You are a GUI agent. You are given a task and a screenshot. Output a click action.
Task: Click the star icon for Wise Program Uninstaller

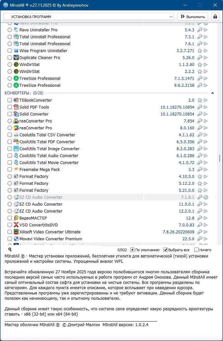(x=200, y=51)
